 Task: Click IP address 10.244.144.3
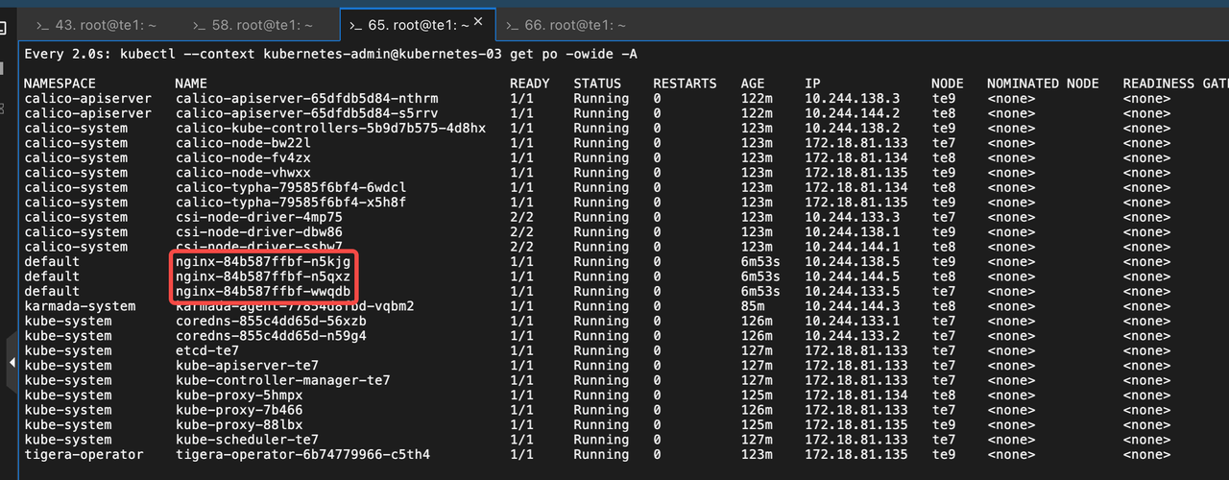[853, 306]
